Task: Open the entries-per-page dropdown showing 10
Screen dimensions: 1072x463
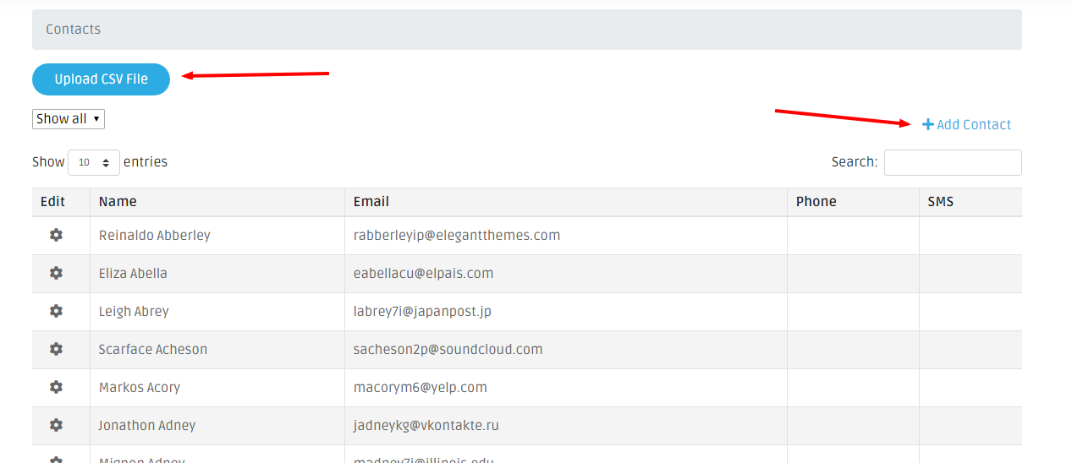Action: 93,162
